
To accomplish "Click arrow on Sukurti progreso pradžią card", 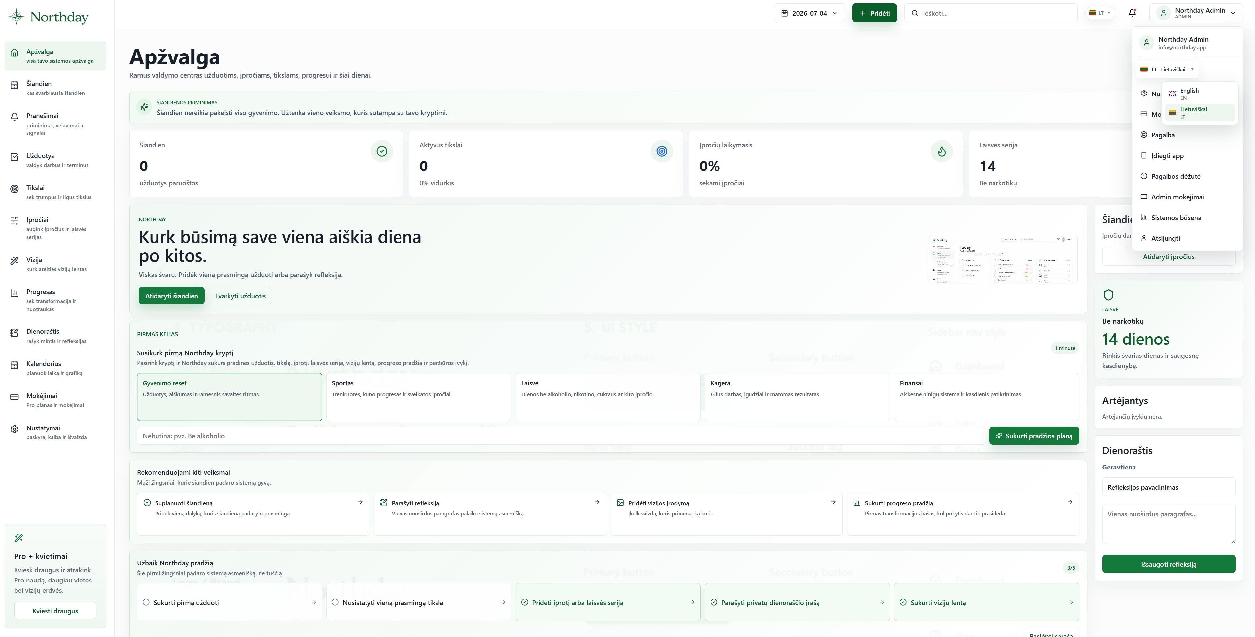I will tap(1070, 502).
